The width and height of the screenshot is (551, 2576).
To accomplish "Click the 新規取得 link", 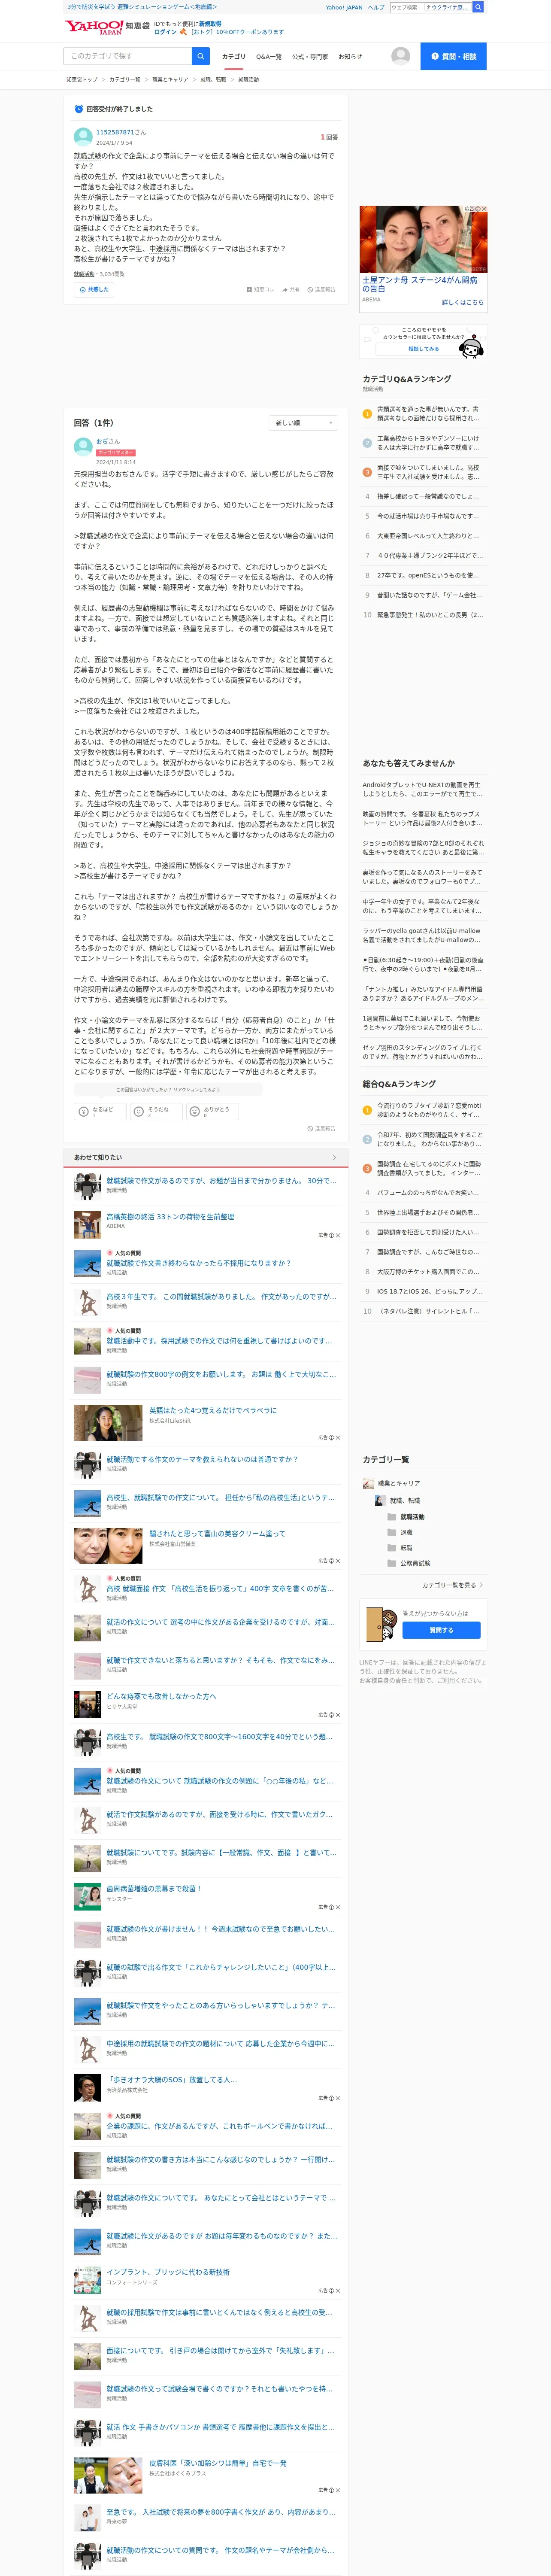I will tap(210, 23).
